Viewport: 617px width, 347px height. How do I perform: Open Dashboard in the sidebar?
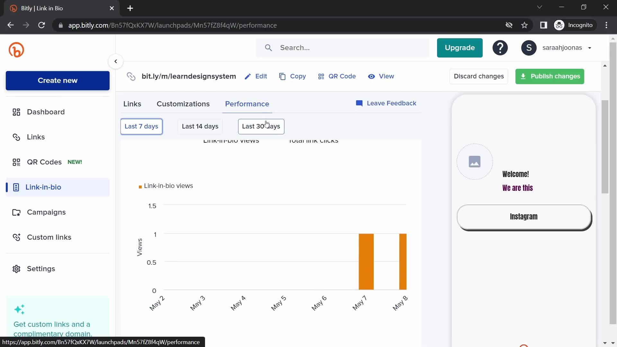click(x=58, y=112)
